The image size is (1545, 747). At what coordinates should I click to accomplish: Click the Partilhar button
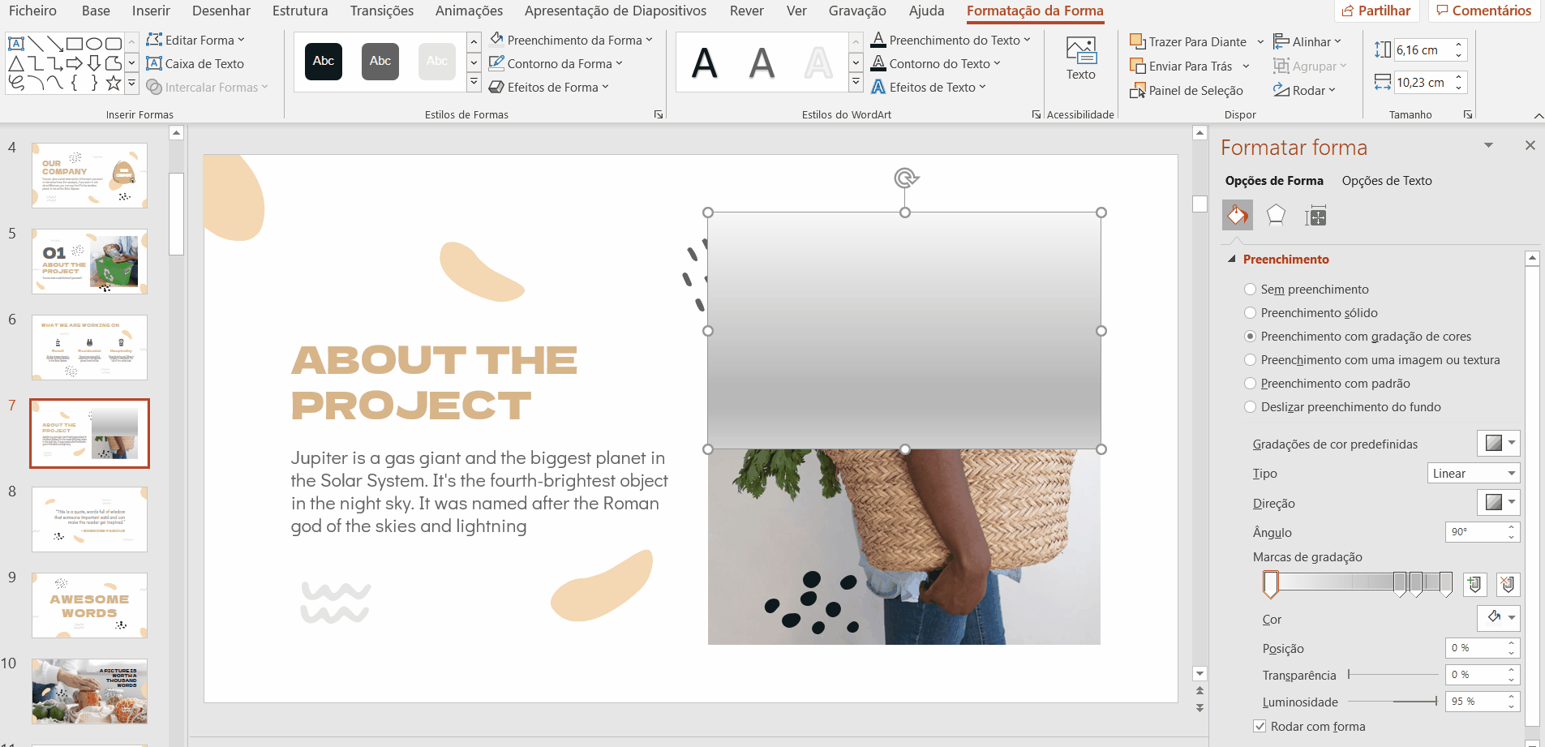[x=1377, y=11]
